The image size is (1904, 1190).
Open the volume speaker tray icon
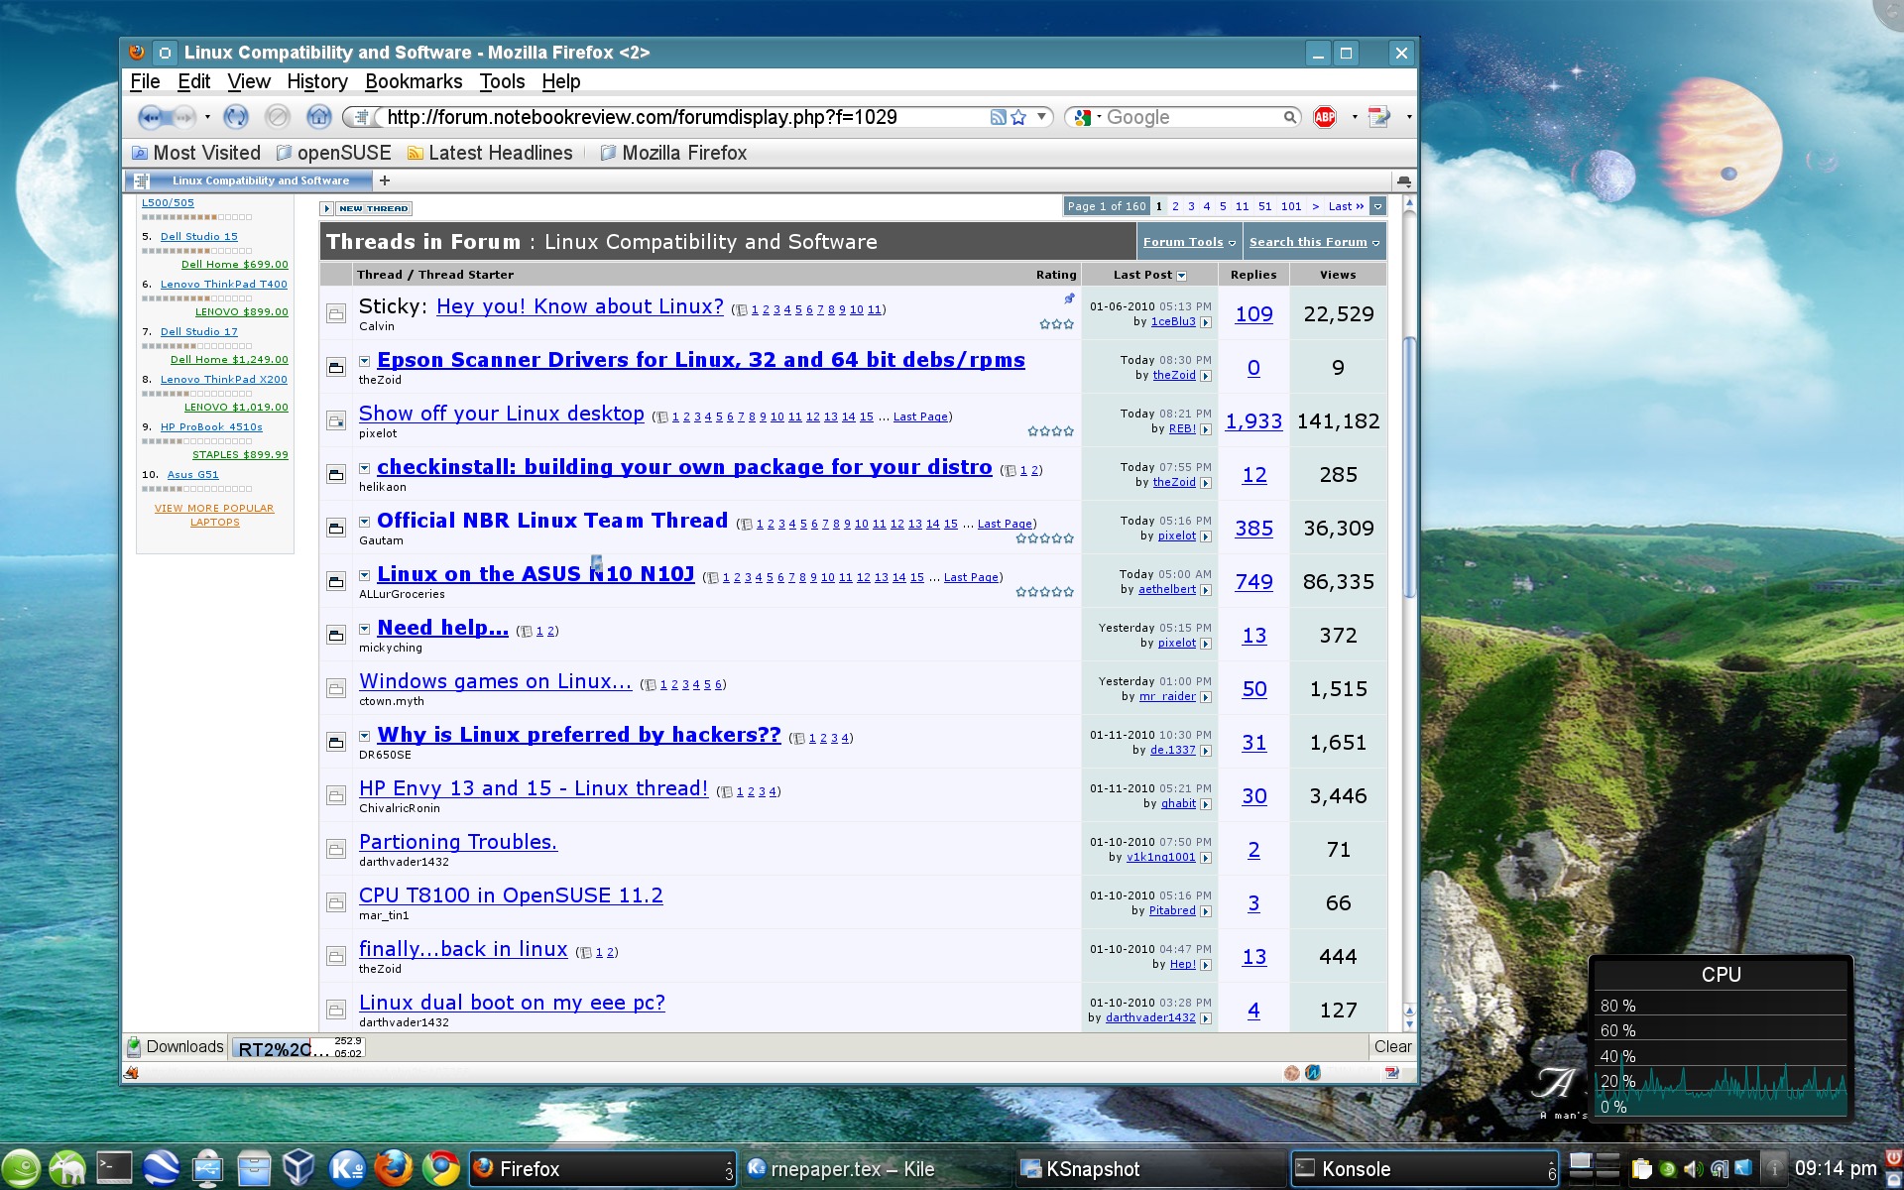click(x=1693, y=1169)
